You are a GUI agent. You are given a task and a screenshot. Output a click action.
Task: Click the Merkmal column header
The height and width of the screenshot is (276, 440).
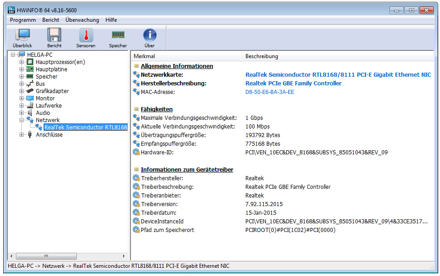coord(145,56)
